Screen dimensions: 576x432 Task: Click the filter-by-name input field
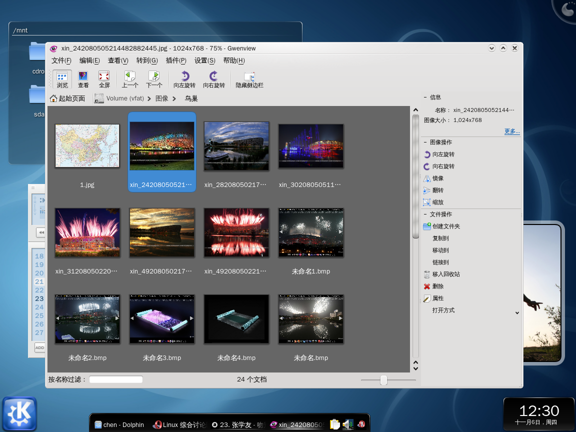click(x=115, y=379)
